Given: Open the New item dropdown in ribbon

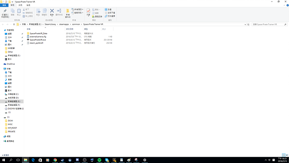Looking at the screenshot, I should [x=77, y=9].
